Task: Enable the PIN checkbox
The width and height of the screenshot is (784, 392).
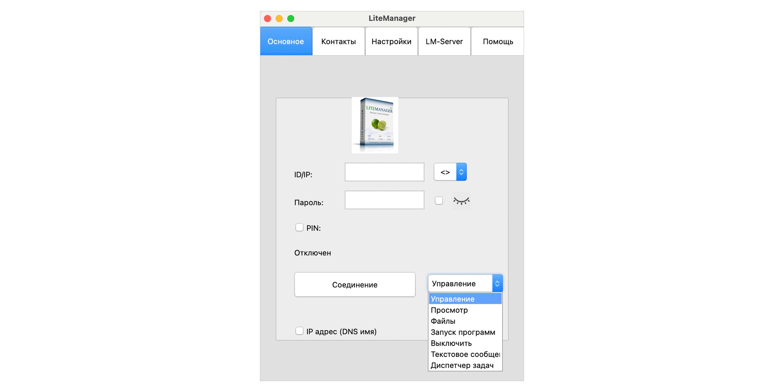Action: (x=299, y=227)
